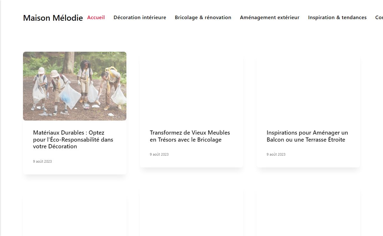Open article 'Matériaux Durables' title link
Image resolution: width=383 pixels, height=236 pixels.
pos(73,140)
